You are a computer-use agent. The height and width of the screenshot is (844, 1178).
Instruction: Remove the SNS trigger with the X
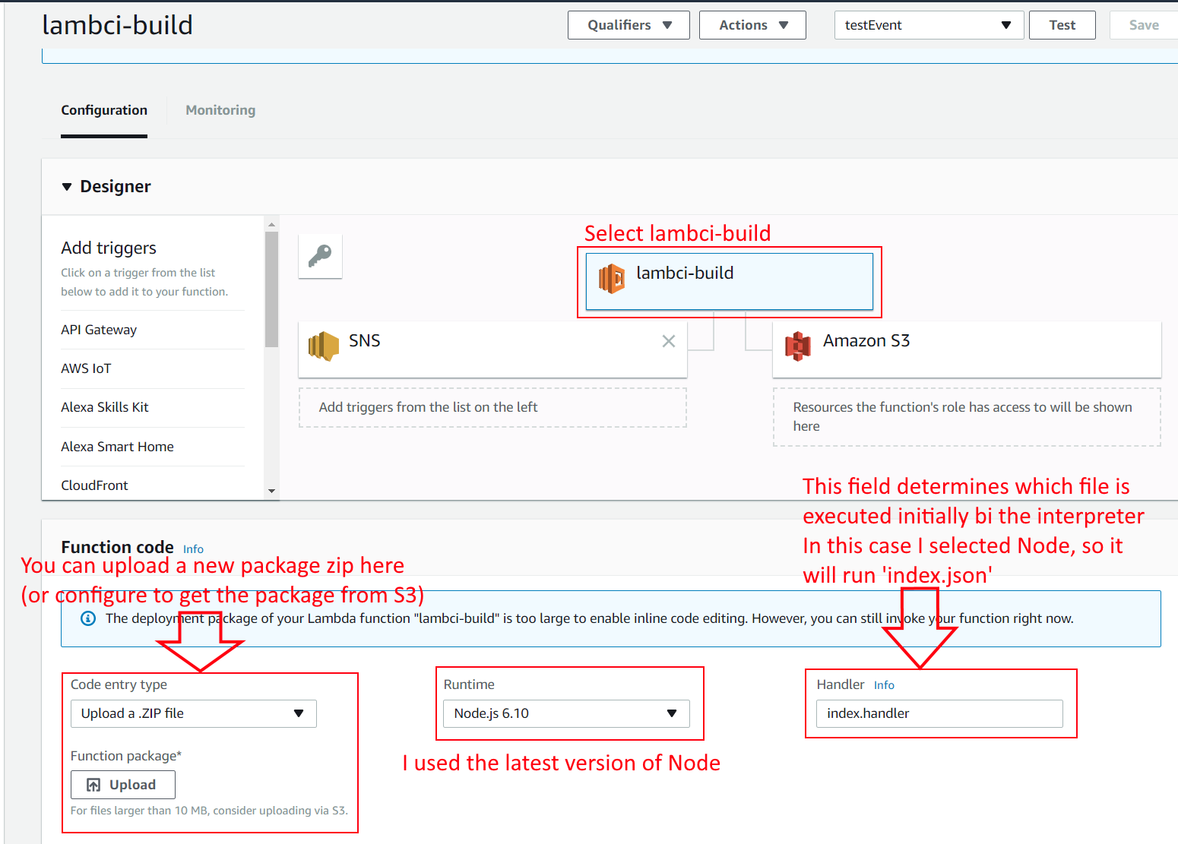point(669,341)
